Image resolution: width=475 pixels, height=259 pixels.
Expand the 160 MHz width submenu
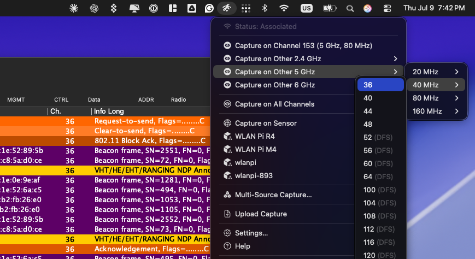pyautogui.click(x=436, y=111)
